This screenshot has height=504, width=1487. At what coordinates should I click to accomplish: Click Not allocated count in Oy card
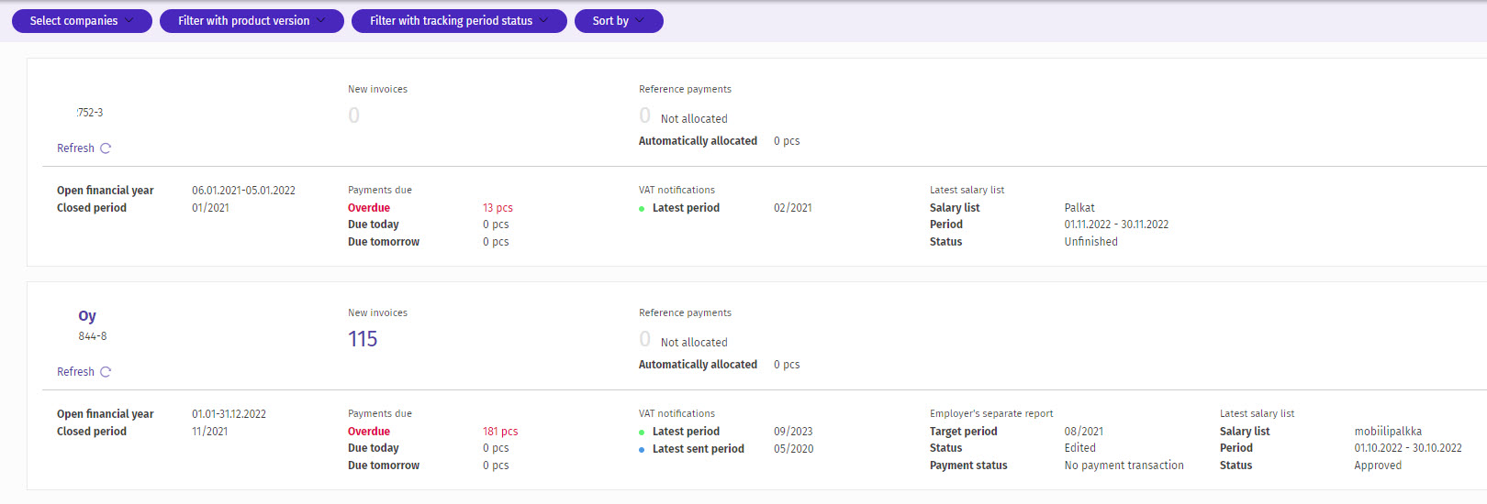point(644,339)
